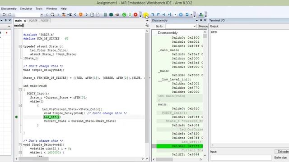Click the highlighted Led_Off() statement

click(x=52, y=117)
